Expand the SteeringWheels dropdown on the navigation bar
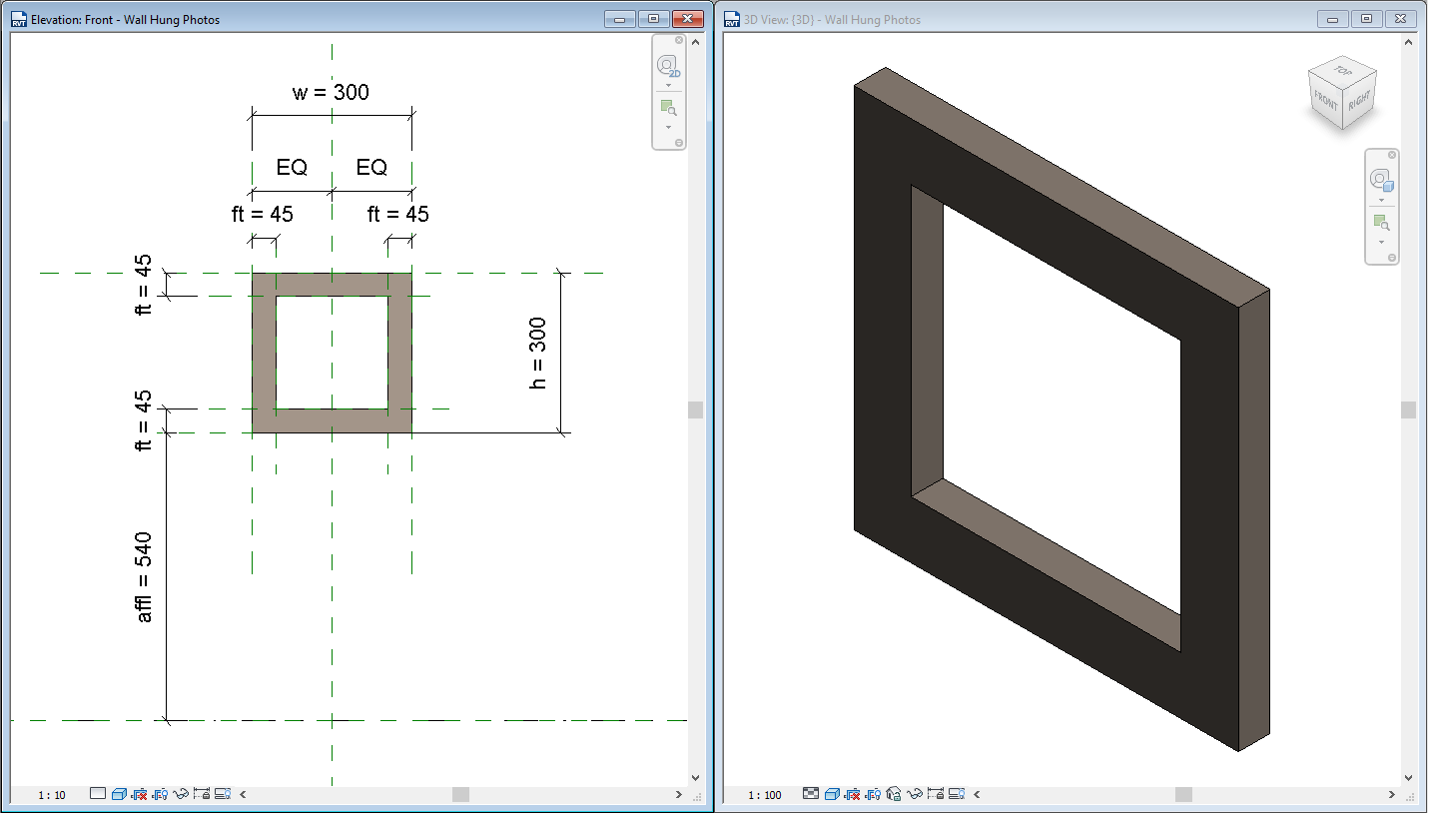This screenshot has height=813, width=1429. click(x=668, y=85)
